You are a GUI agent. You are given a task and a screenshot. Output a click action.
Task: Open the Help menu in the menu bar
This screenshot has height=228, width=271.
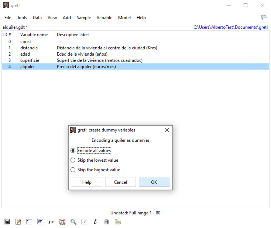[x=141, y=18]
